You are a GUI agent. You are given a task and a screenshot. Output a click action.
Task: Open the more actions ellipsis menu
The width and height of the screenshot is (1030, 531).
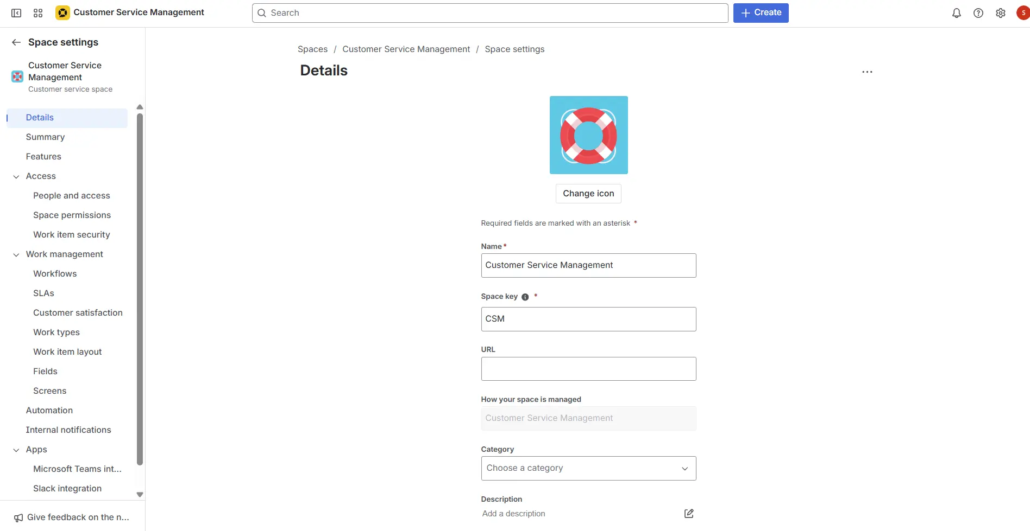coord(867,72)
